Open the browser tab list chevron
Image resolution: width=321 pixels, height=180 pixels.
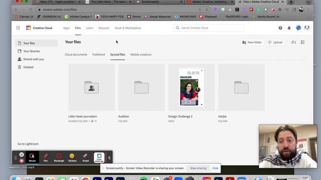pos(308,2)
